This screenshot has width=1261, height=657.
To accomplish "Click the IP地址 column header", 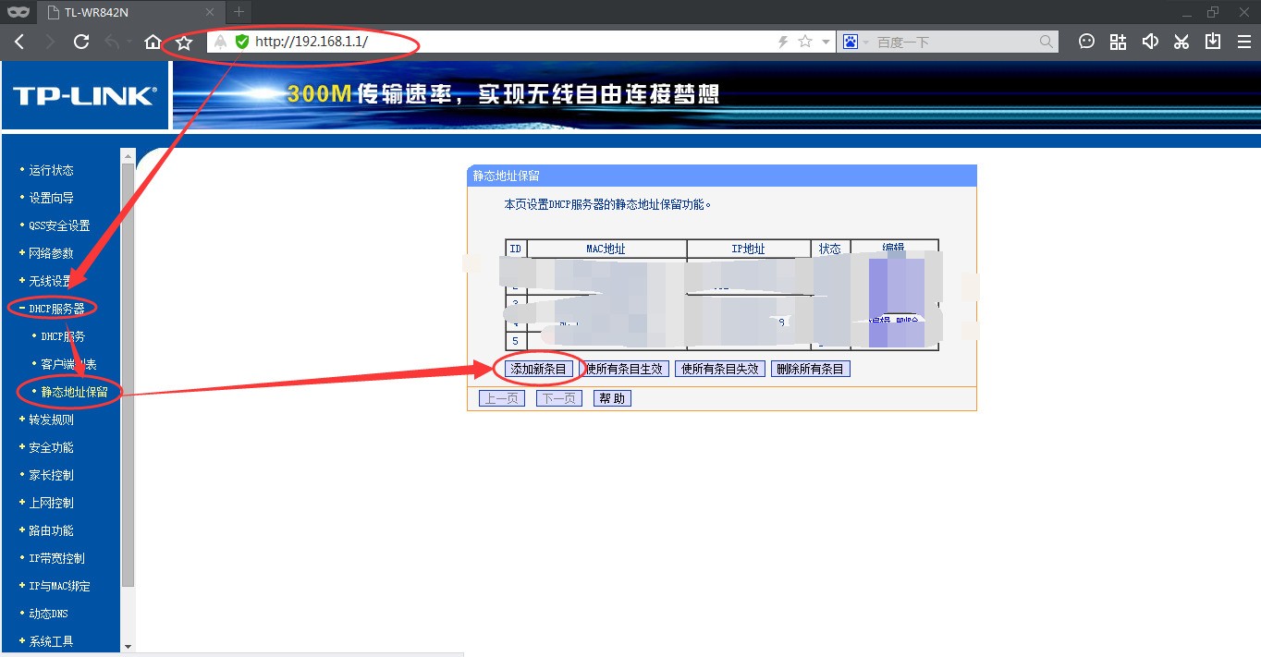I will [x=749, y=249].
